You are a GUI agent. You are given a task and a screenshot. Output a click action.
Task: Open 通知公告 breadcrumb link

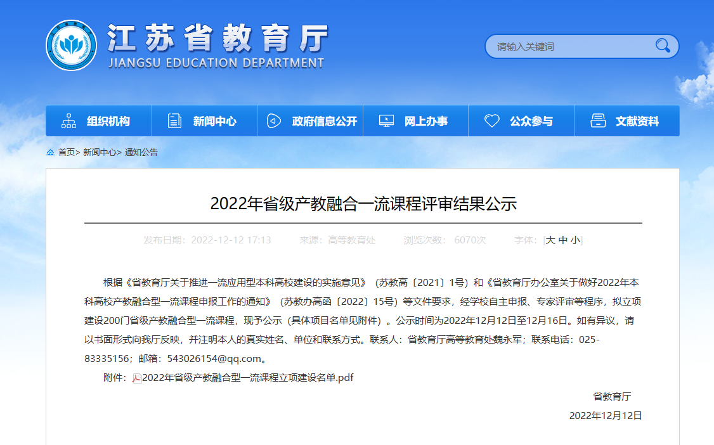(x=141, y=152)
